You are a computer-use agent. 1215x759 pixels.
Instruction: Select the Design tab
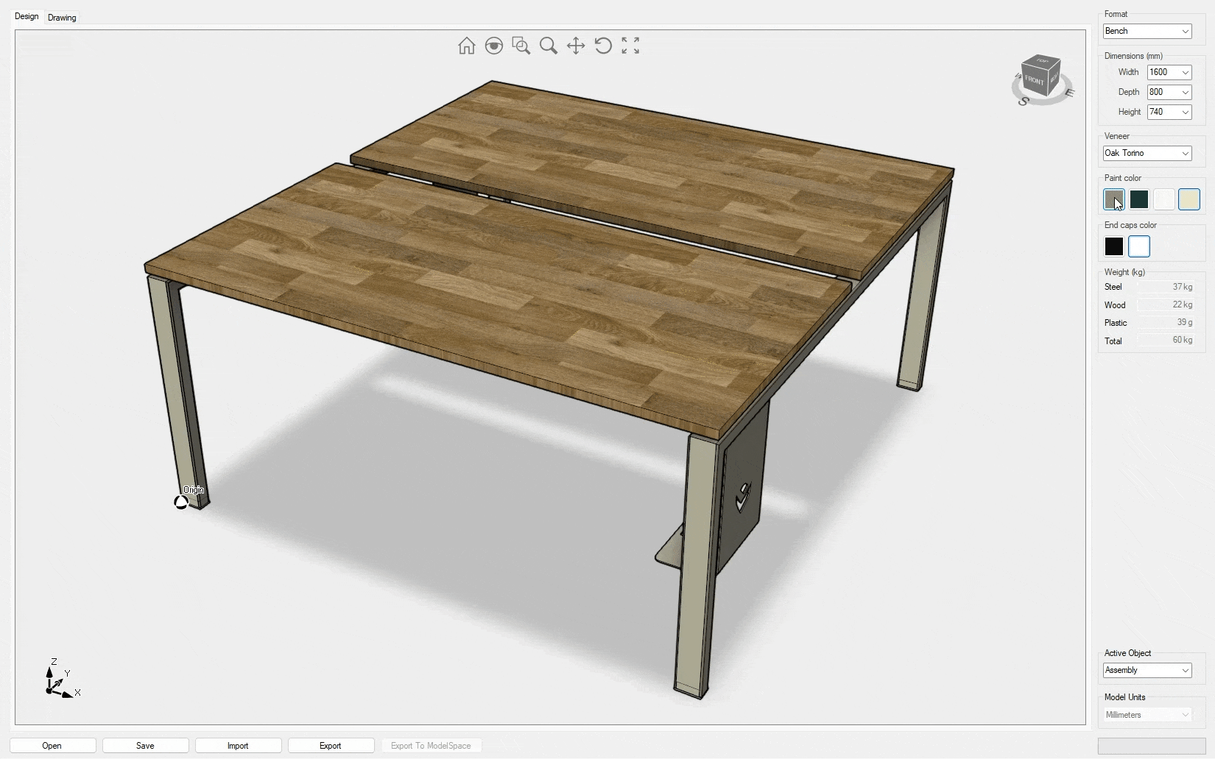coord(27,16)
